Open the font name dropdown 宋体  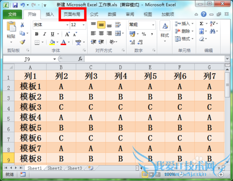click(x=67, y=25)
